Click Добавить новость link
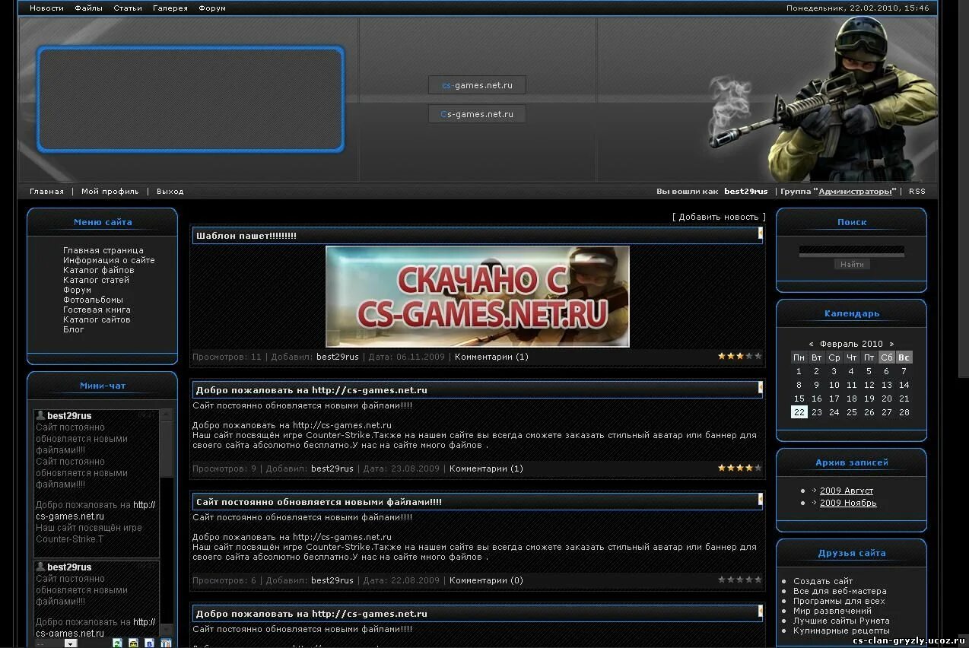Image resolution: width=969 pixels, height=648 pixels. click(x=719, y=217)
